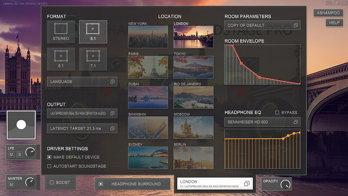Mute the Master output
The height and width of the screenshot is (196, 348).
tap(12, 185)
